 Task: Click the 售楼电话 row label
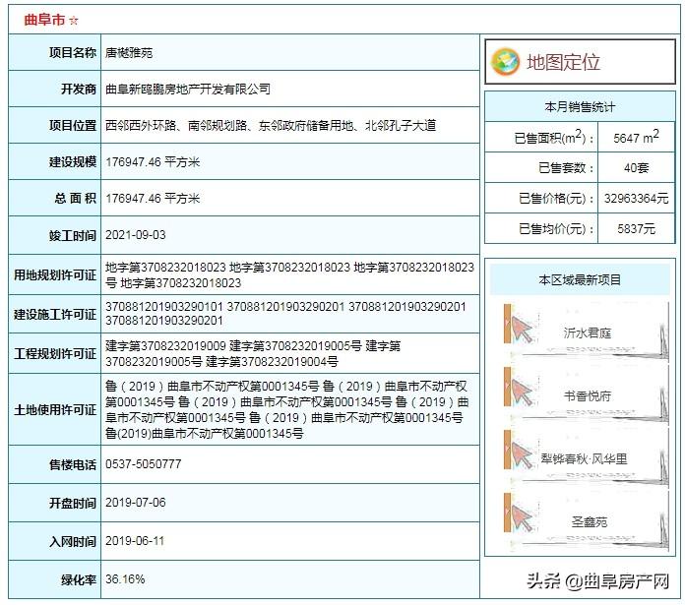[73, 464]
